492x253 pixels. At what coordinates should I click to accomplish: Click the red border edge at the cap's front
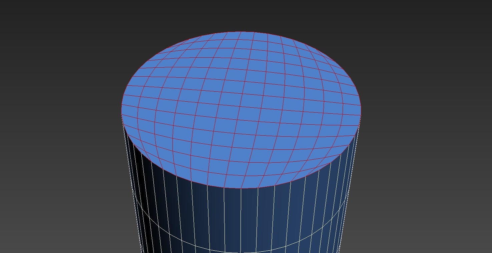(x=240, y=188)
